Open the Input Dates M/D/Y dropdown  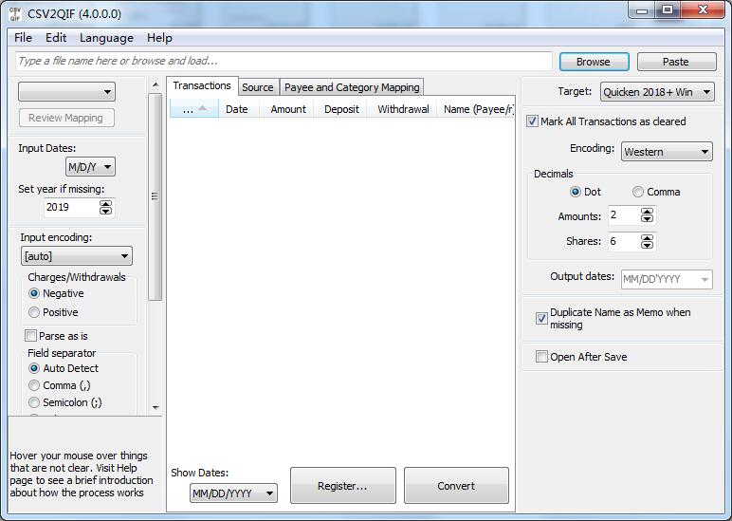pyautogui.click(x=90, y=167)
